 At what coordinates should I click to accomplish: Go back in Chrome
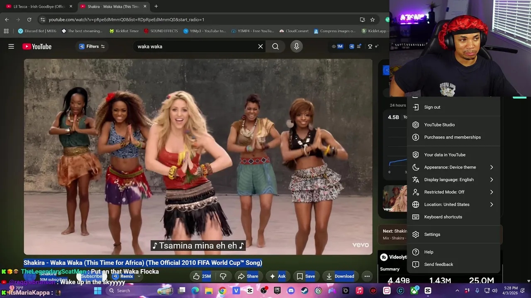(x=7, y=19)
